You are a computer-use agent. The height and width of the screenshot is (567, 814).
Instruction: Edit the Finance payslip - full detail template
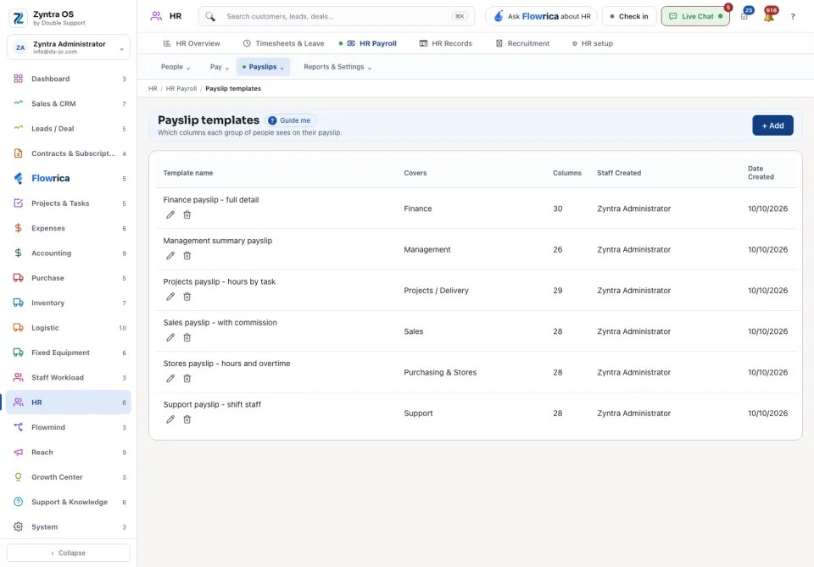pyautogui.click(x=170, y=214)
